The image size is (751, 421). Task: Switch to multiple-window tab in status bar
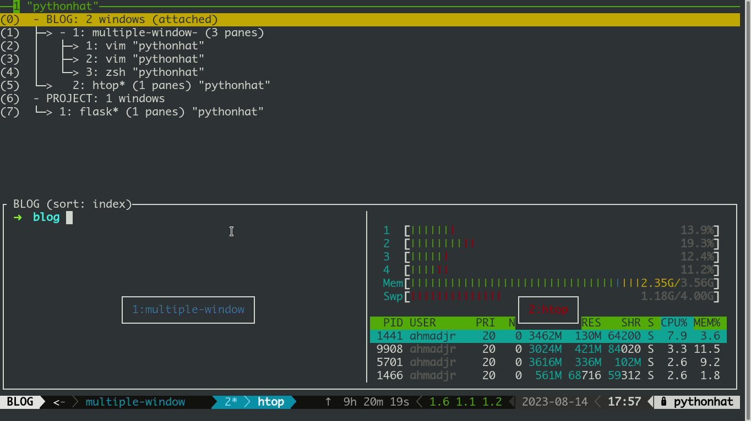coord(135,402)
